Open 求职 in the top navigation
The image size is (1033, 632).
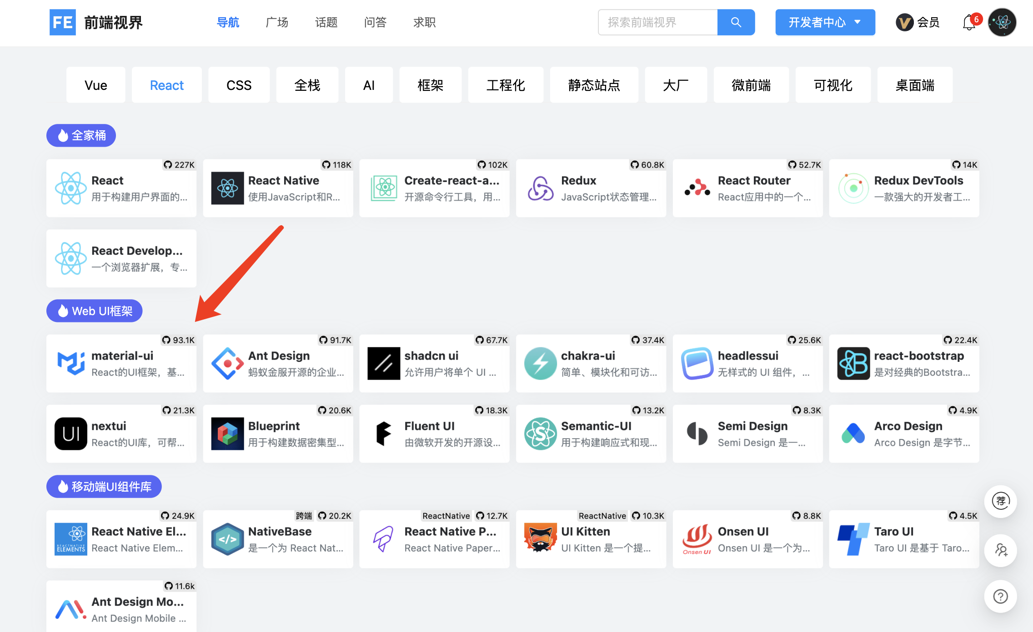click(x=424, y=22)
